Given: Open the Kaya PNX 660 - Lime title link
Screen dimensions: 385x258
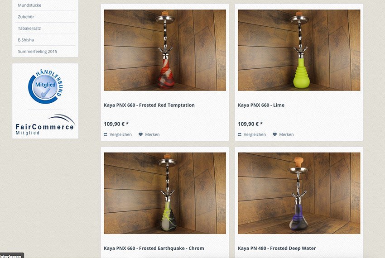Looking at the screenshot, I should [261, 105].
